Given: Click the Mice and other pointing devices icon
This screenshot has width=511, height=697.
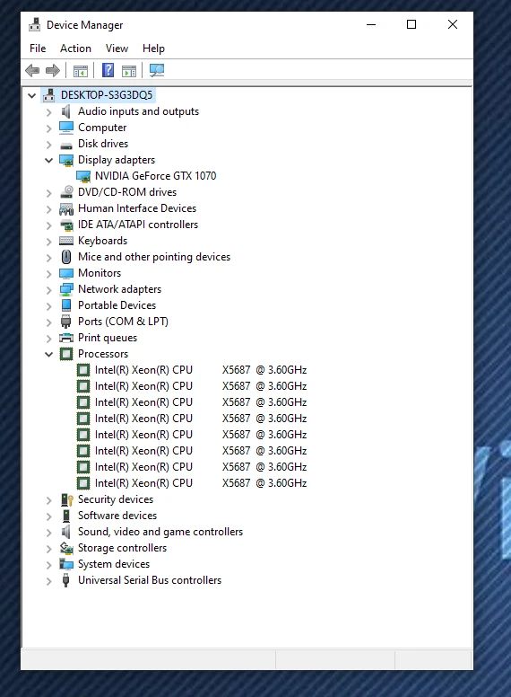Looking at the screenshot, I should click(x=66, y=257).
